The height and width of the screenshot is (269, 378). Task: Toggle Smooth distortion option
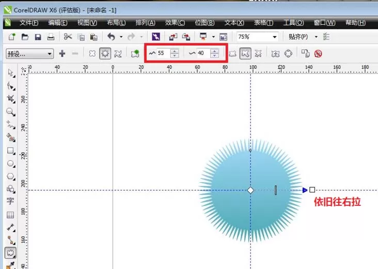245,53
